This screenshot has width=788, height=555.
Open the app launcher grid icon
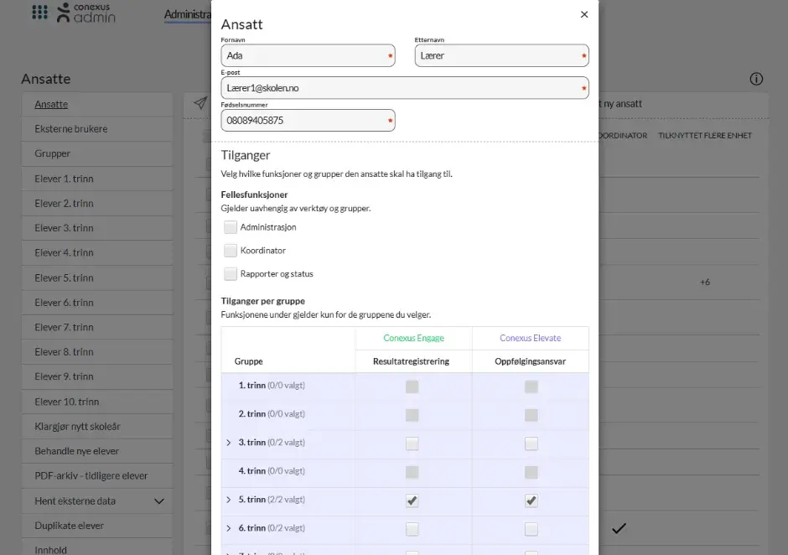[x=39, y=12]
